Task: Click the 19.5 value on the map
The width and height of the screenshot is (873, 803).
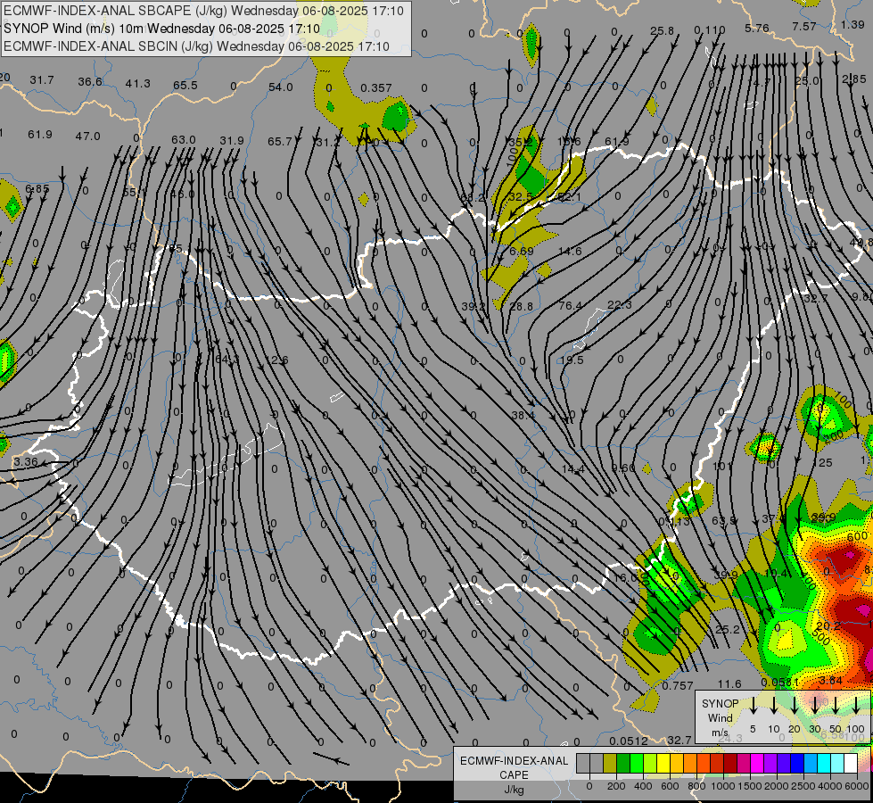Action: coord(572,360)
